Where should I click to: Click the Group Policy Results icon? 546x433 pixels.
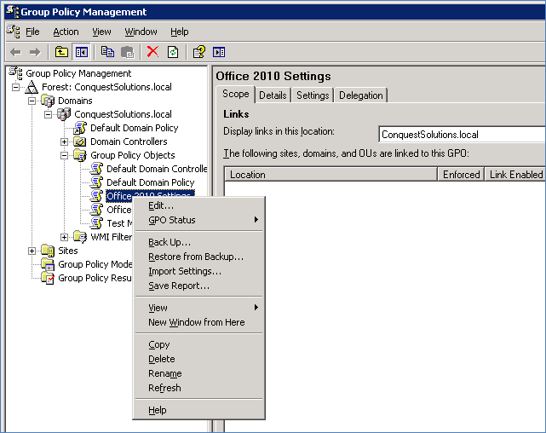[x=48, y=278]
